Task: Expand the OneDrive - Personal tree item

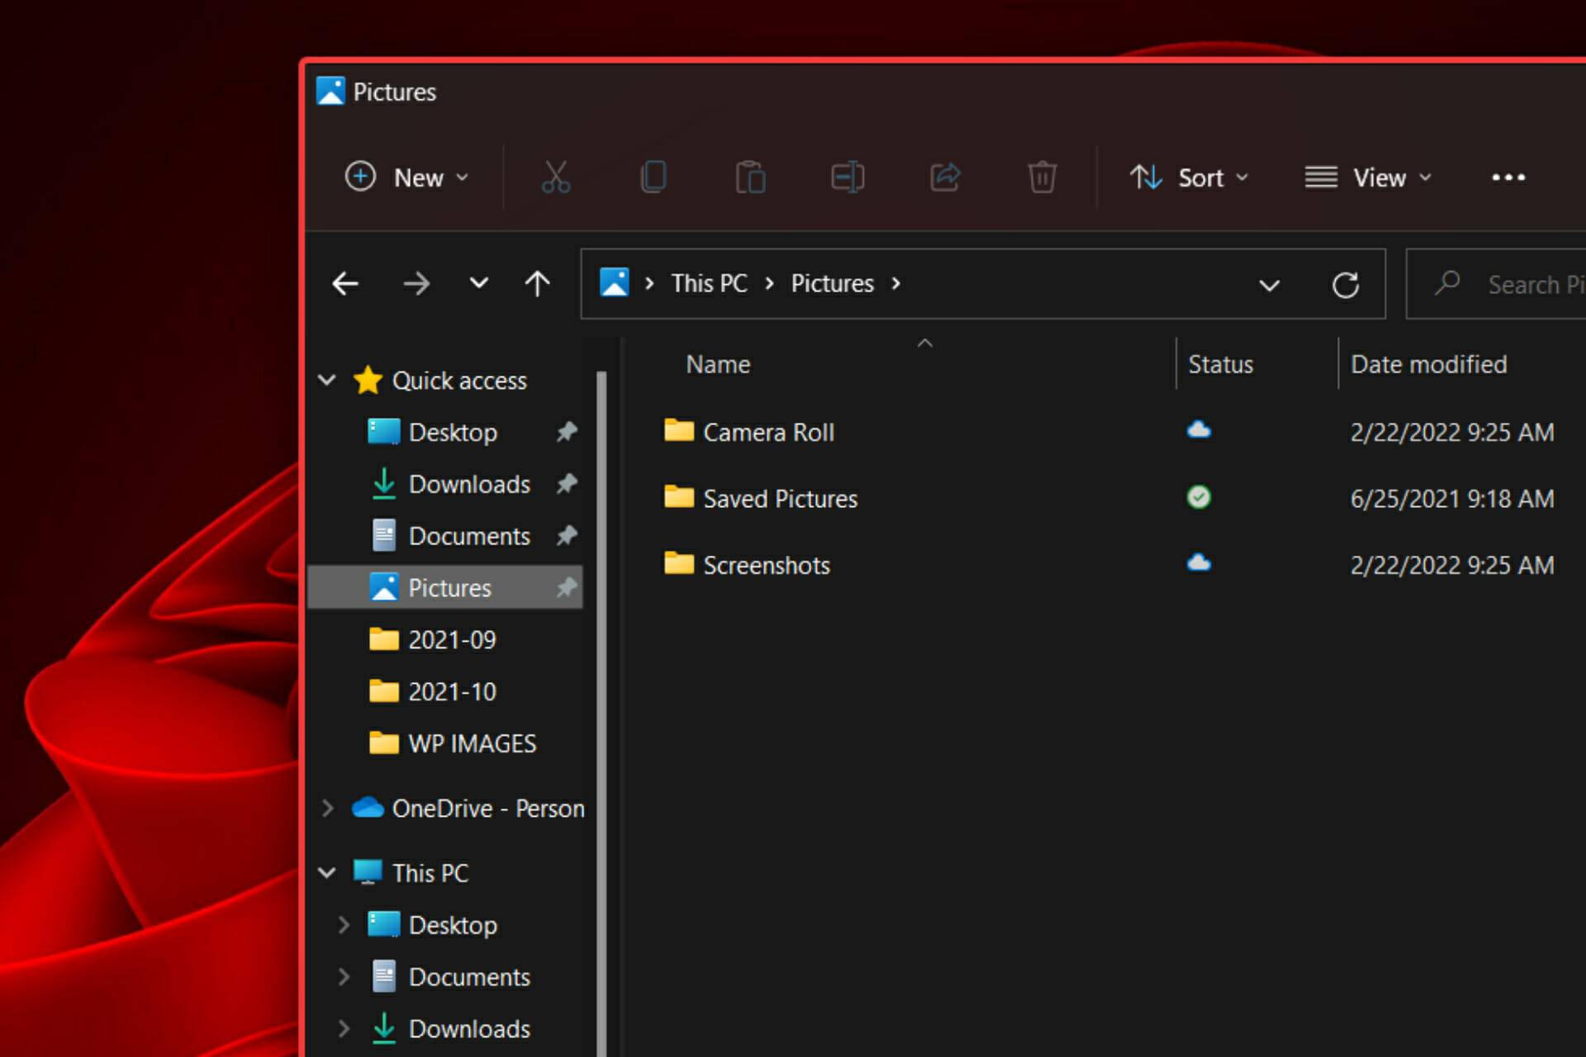Action: click(x=327, y=808)
